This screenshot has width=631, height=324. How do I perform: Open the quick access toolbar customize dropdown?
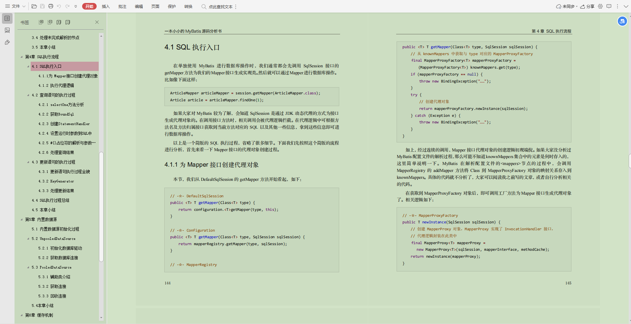coord(76,6)
